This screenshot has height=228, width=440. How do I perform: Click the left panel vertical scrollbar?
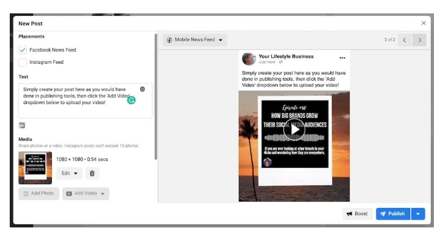156,97
